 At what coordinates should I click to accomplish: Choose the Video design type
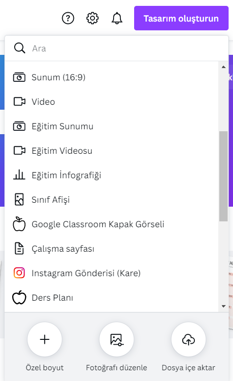click(112, 102)
